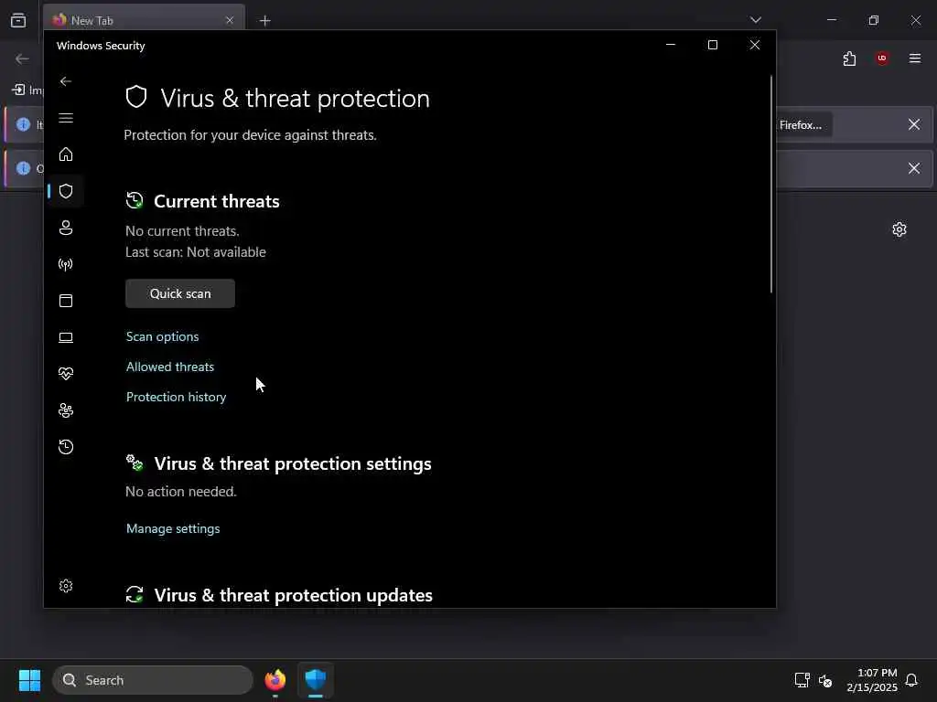937x702 pixels.
Task: Open Firefox application menu
Action: click(x=914, y=58)
